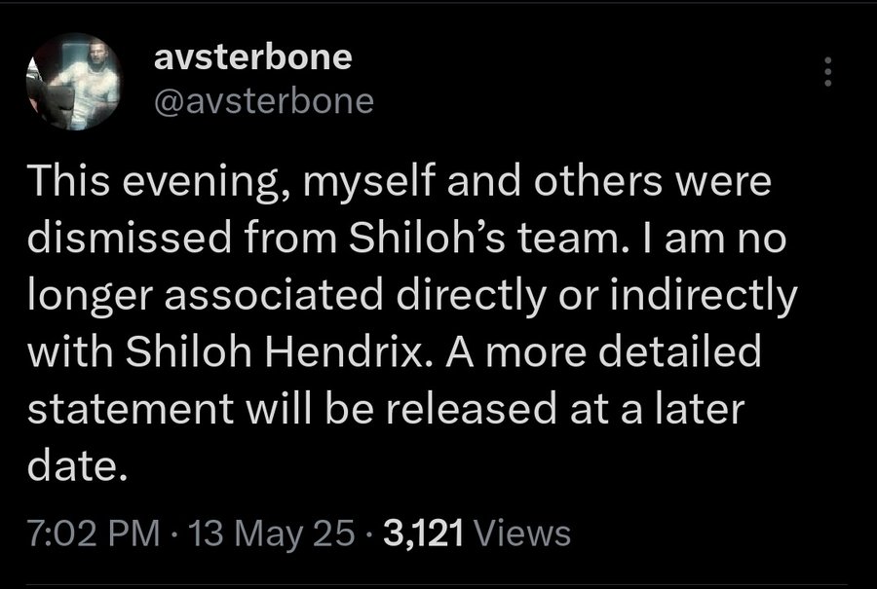
Task: View the 3,121 Views count
Action: pos(477,533)
